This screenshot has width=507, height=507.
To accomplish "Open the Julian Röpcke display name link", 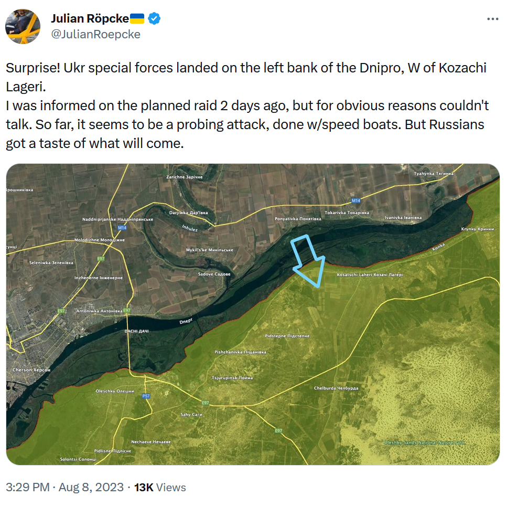I will 89,19.
